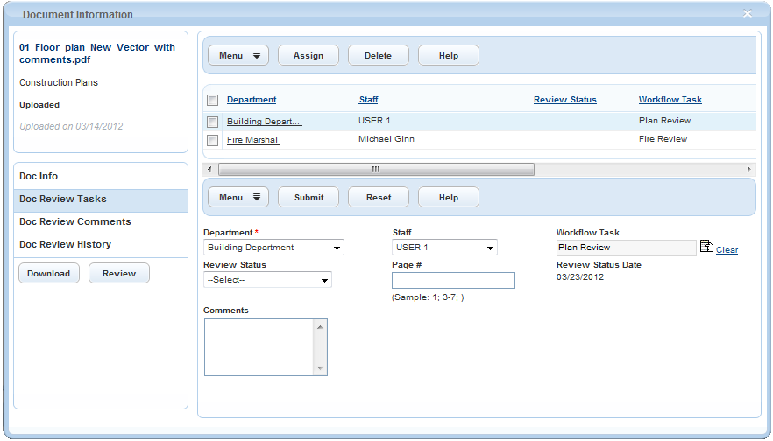
Task: Expand the Staff dropdown showing USER 1
Action: 444,248
